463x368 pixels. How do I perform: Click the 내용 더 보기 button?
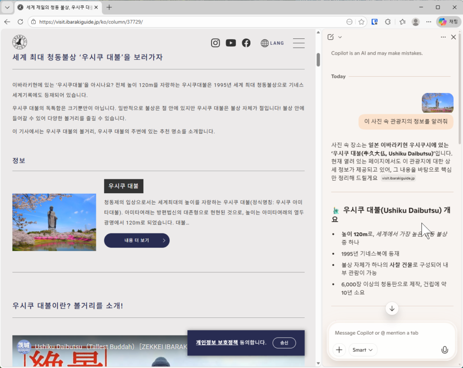coord(137,241)
